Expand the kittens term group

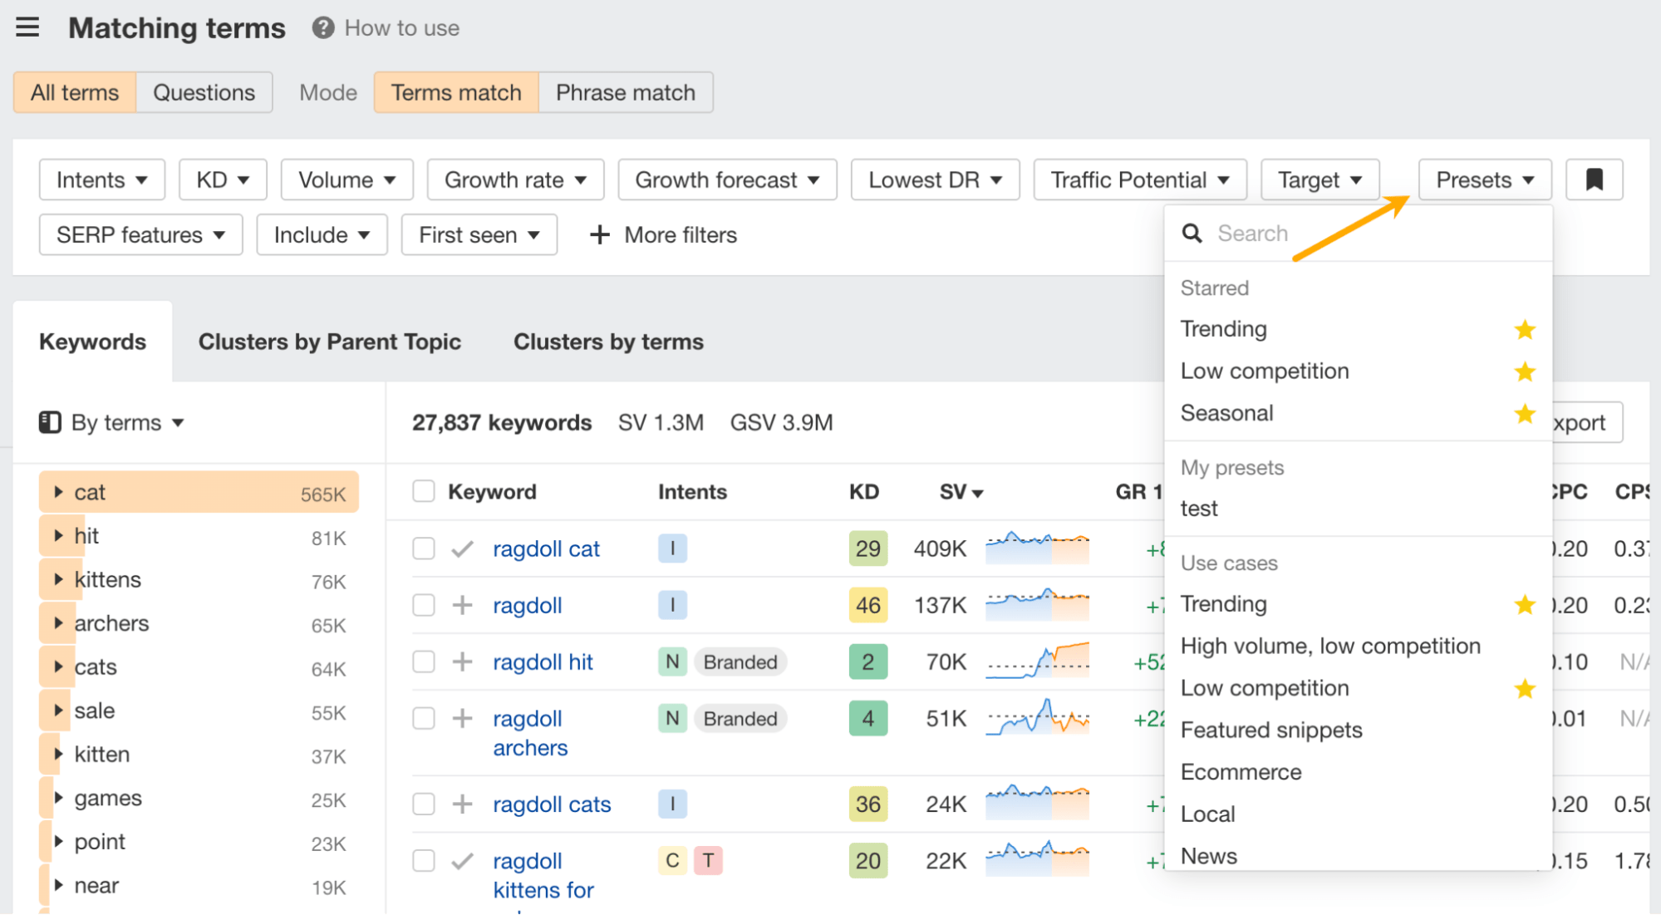point(58,579)
